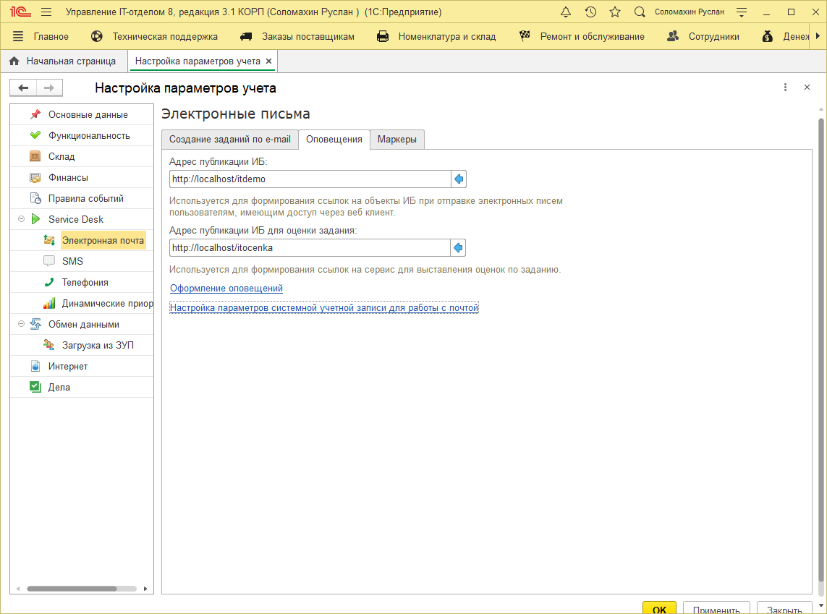Screen dimensions: 827x614
Task: Open the history clock icon
Action: point(590,12)
